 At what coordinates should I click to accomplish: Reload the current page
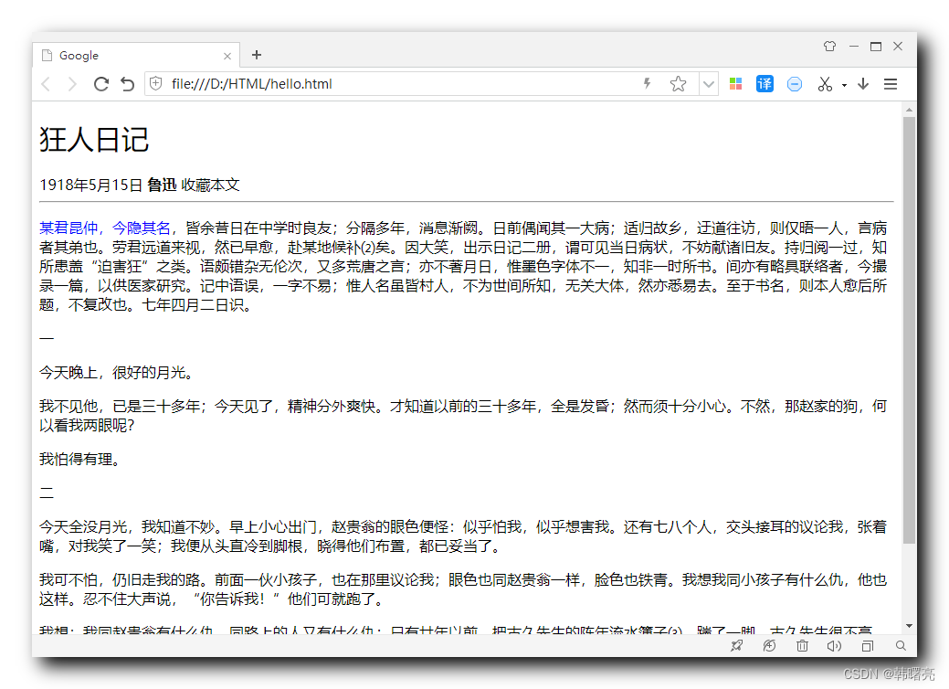[x=101, y=84]
